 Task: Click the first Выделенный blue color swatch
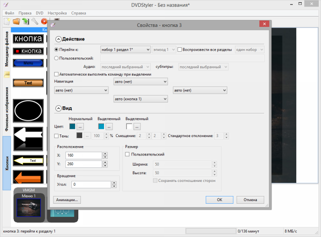pyautogui.click(x=101, y=126)
